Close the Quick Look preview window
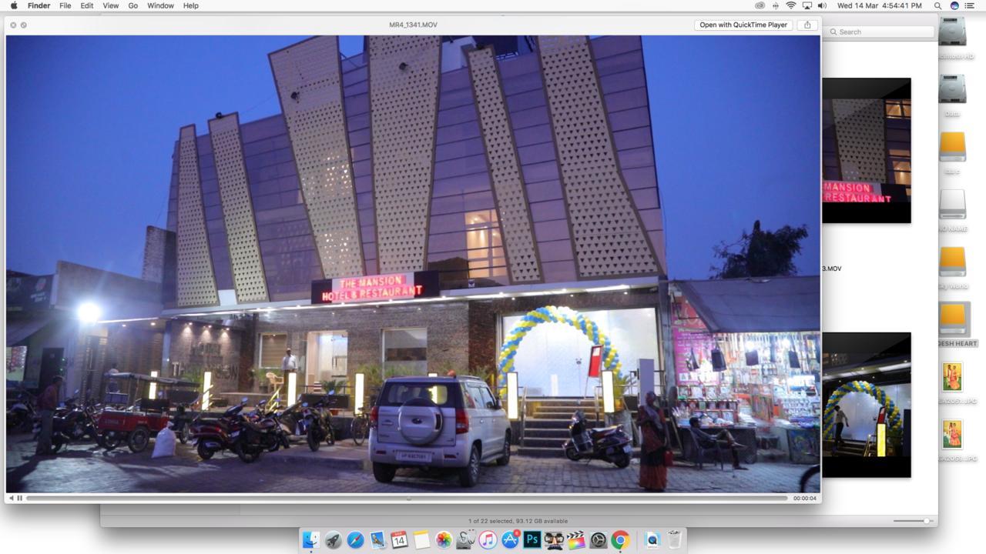This screenshot has height=554, width=986. click(13, 25)
